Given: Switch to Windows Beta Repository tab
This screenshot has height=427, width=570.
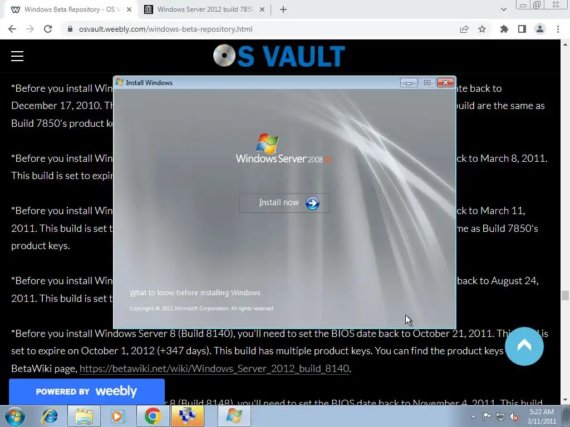Looking at the screenshot, I should point(71,9).
